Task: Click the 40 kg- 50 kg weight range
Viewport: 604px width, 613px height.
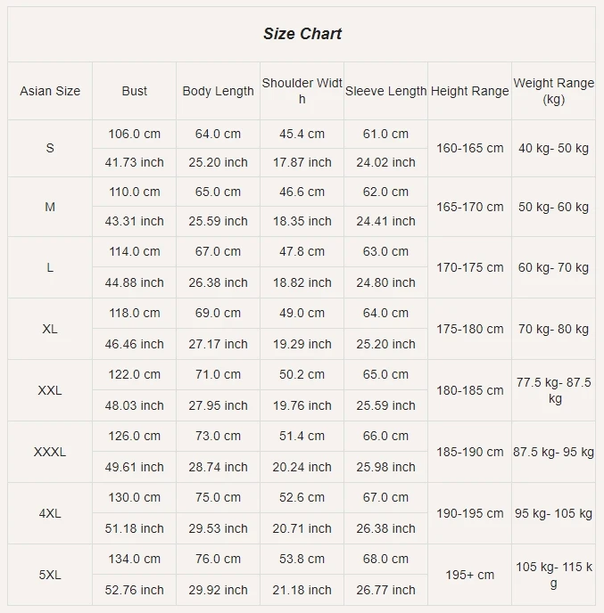Action: [553, 148]
